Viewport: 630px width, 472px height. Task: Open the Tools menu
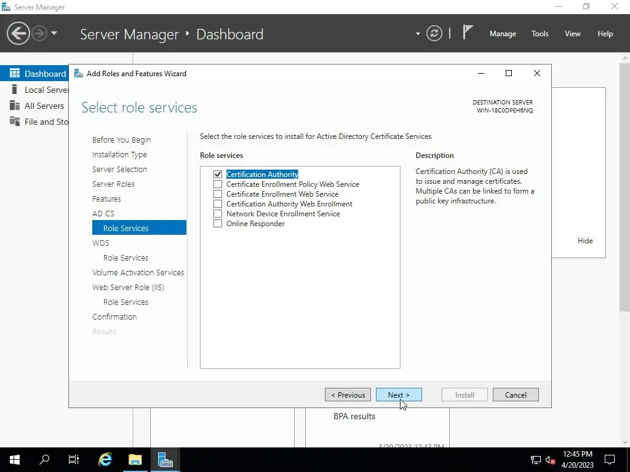(540, 34)
